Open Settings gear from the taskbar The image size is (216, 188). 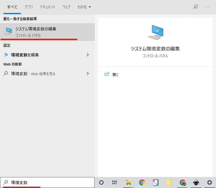tap(209, 182)
